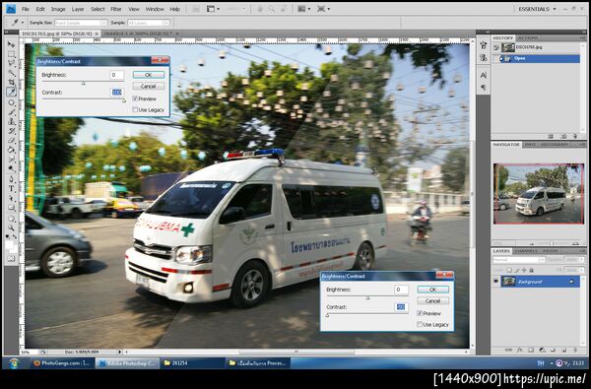The height and width of the screenshot is (389, 591).
Task: Open the File menu
Action: tap(26, 9)
